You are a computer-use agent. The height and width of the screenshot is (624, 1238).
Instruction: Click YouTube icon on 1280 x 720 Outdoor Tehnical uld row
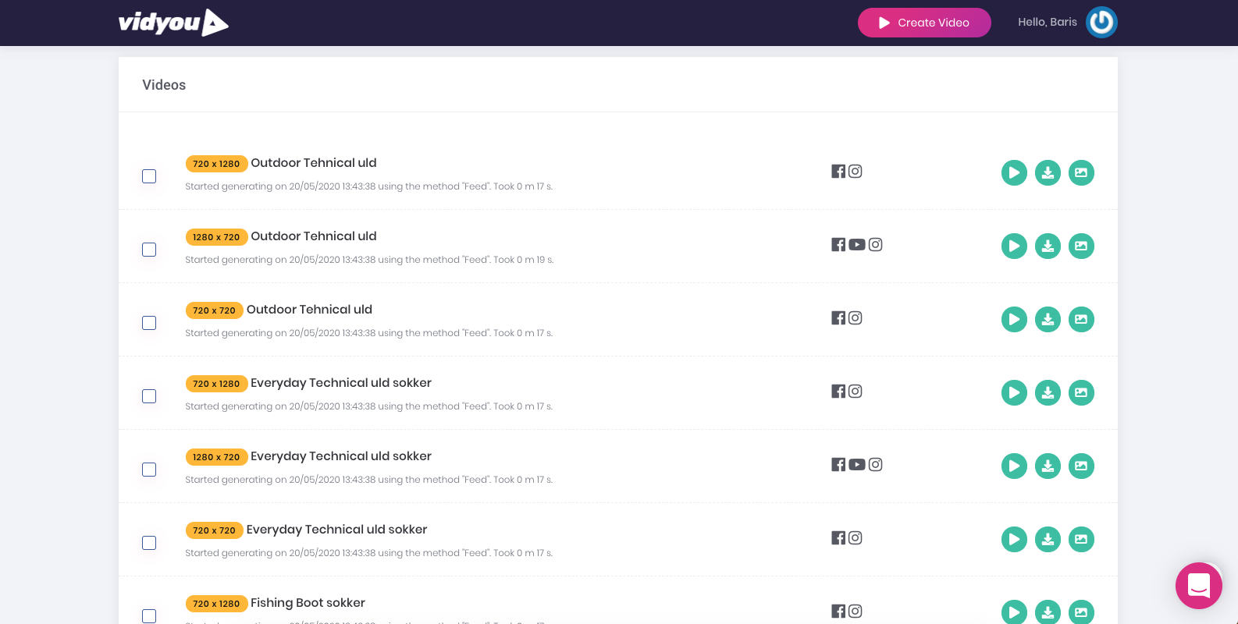click(857, 244)
